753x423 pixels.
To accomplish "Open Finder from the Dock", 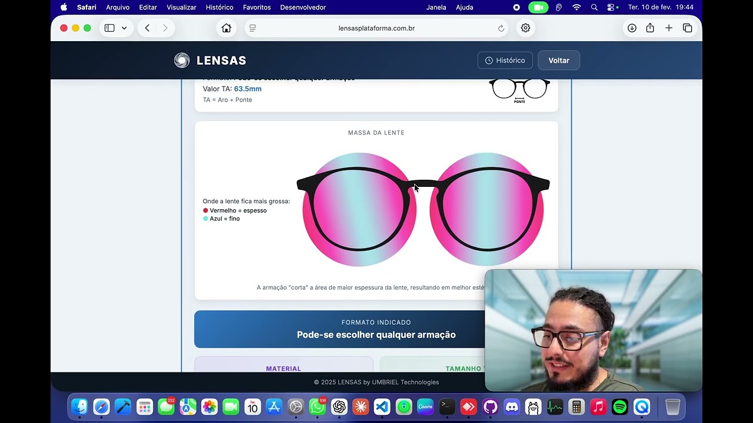I will point(79,407).
